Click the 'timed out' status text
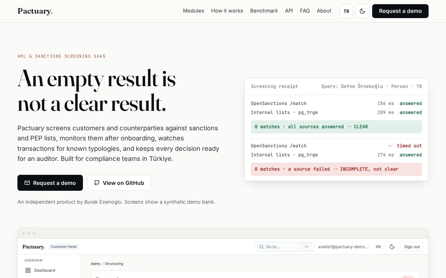This screenshot has width=446, height=278. (x=409, y=146)
